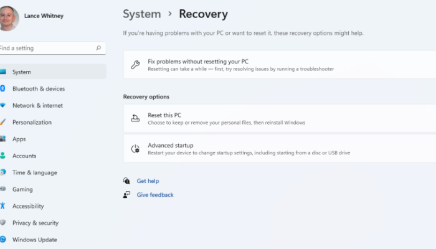Click the Get help link

(148, 181)
